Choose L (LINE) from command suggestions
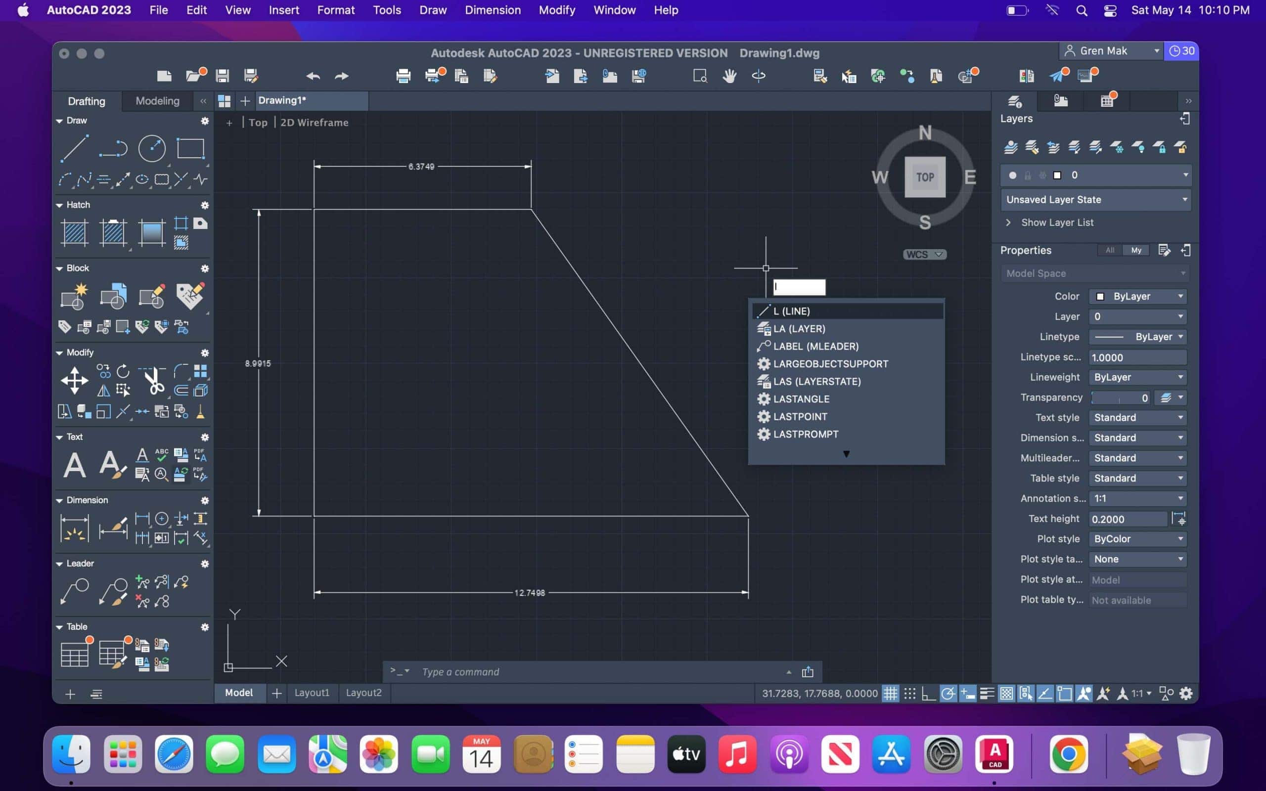Screen dimensions: 1266x791 point(848,311)
